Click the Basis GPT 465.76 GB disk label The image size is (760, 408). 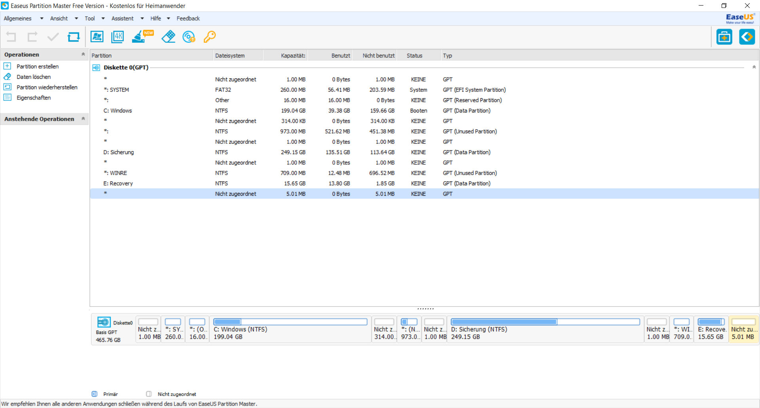pos(108,336)
